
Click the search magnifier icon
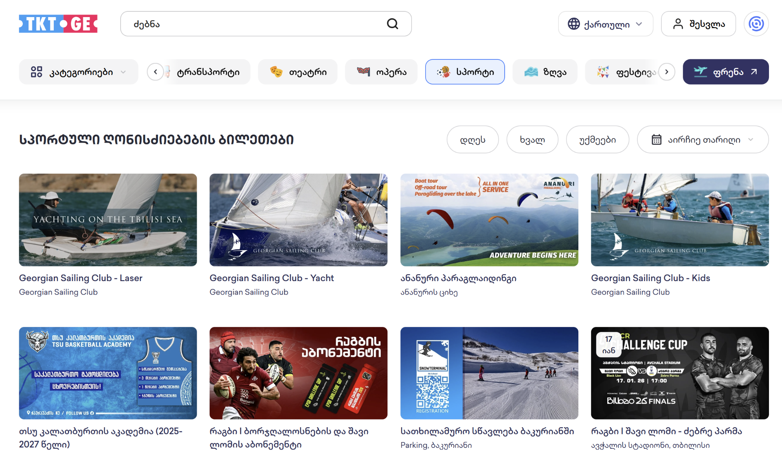point(392,24)
